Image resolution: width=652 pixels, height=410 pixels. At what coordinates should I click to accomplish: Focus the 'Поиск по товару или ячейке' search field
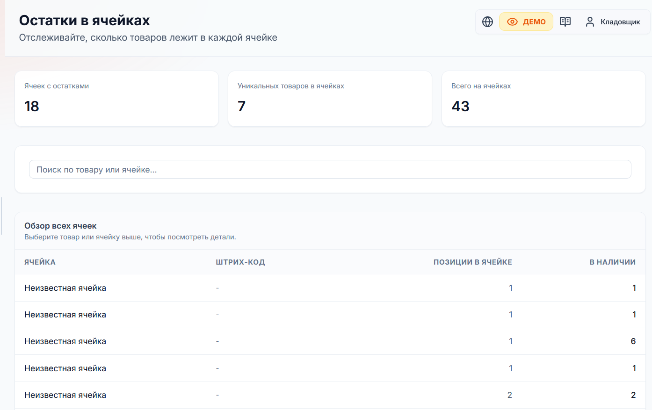330,169
